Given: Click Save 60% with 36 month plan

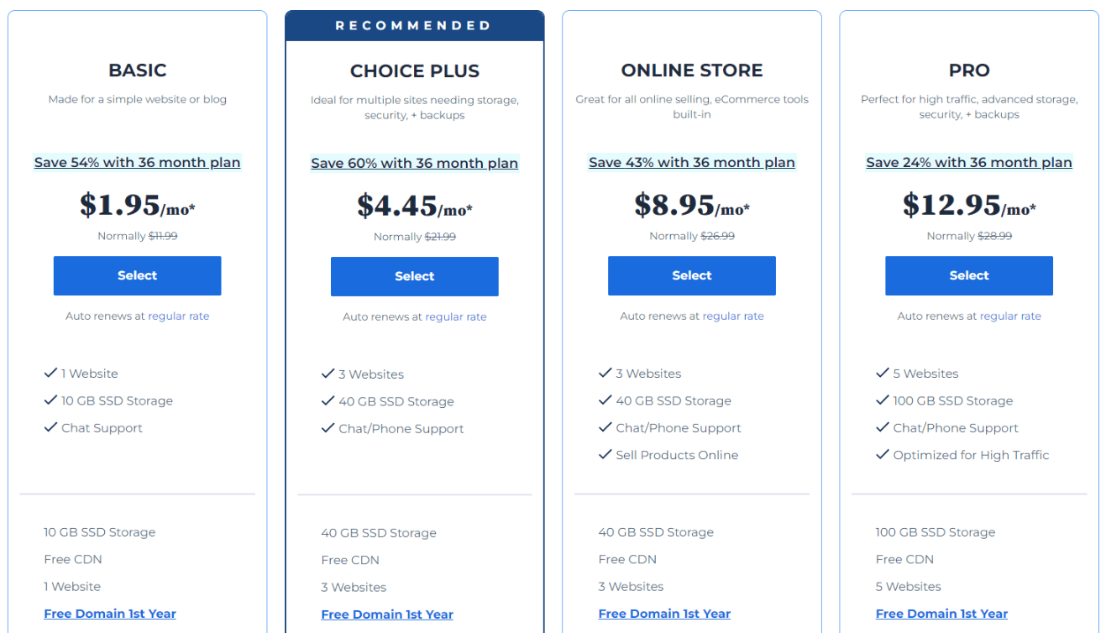Looking at the screenshot, I should coord(414,163).
